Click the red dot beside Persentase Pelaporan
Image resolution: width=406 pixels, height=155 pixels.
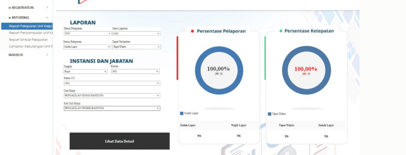tap(192, 31)
